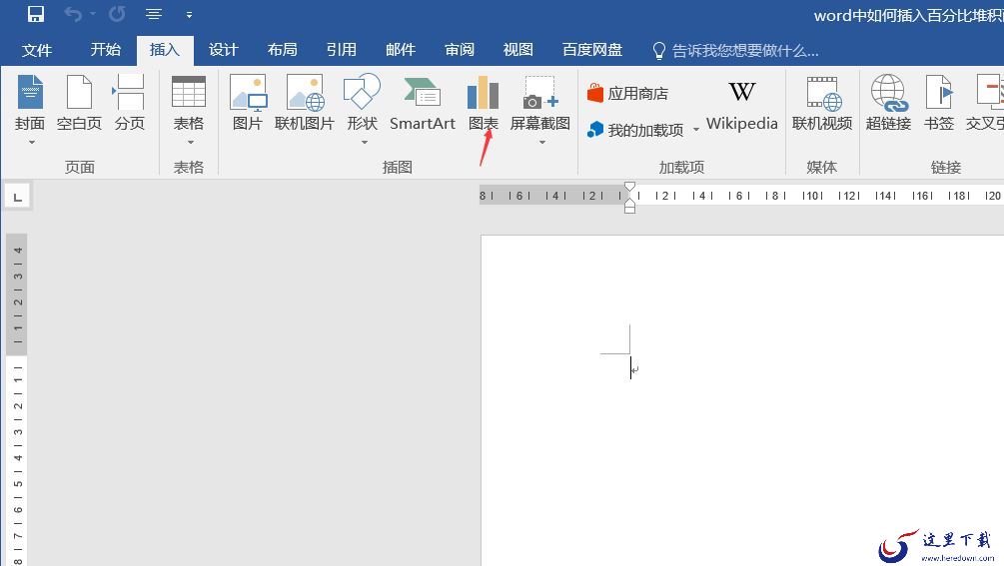1004x566 pixels.
Task: Click the Chart (图表) icon in ribbon
Action: (483, 104)
